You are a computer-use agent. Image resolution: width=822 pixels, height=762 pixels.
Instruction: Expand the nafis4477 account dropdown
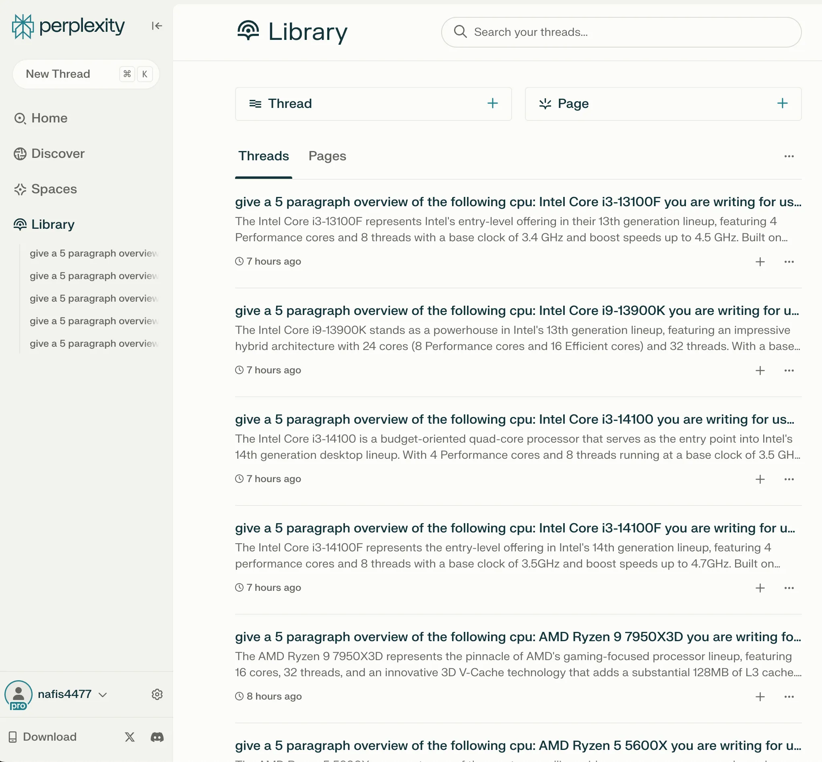pos(103,694)
